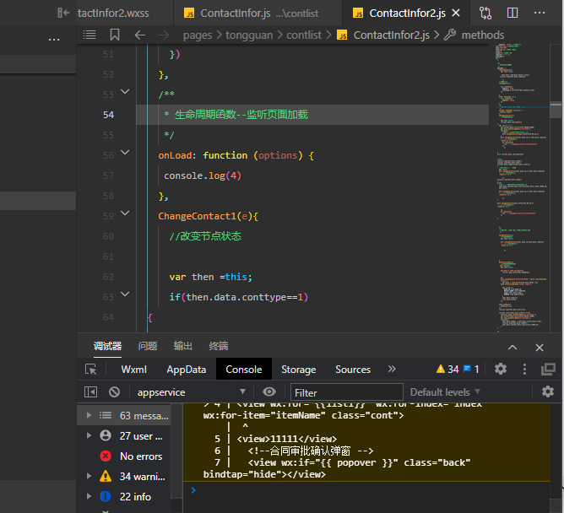Click the console.log(4) code line
Screen dimensions: 564x513
point(203,175)
